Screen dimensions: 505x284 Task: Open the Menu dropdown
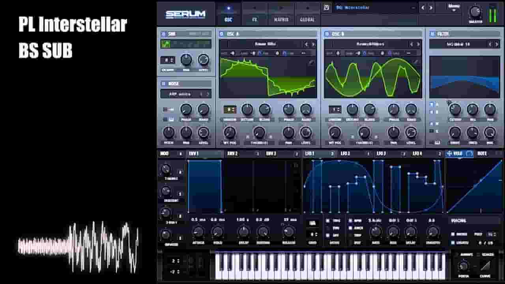454,7
